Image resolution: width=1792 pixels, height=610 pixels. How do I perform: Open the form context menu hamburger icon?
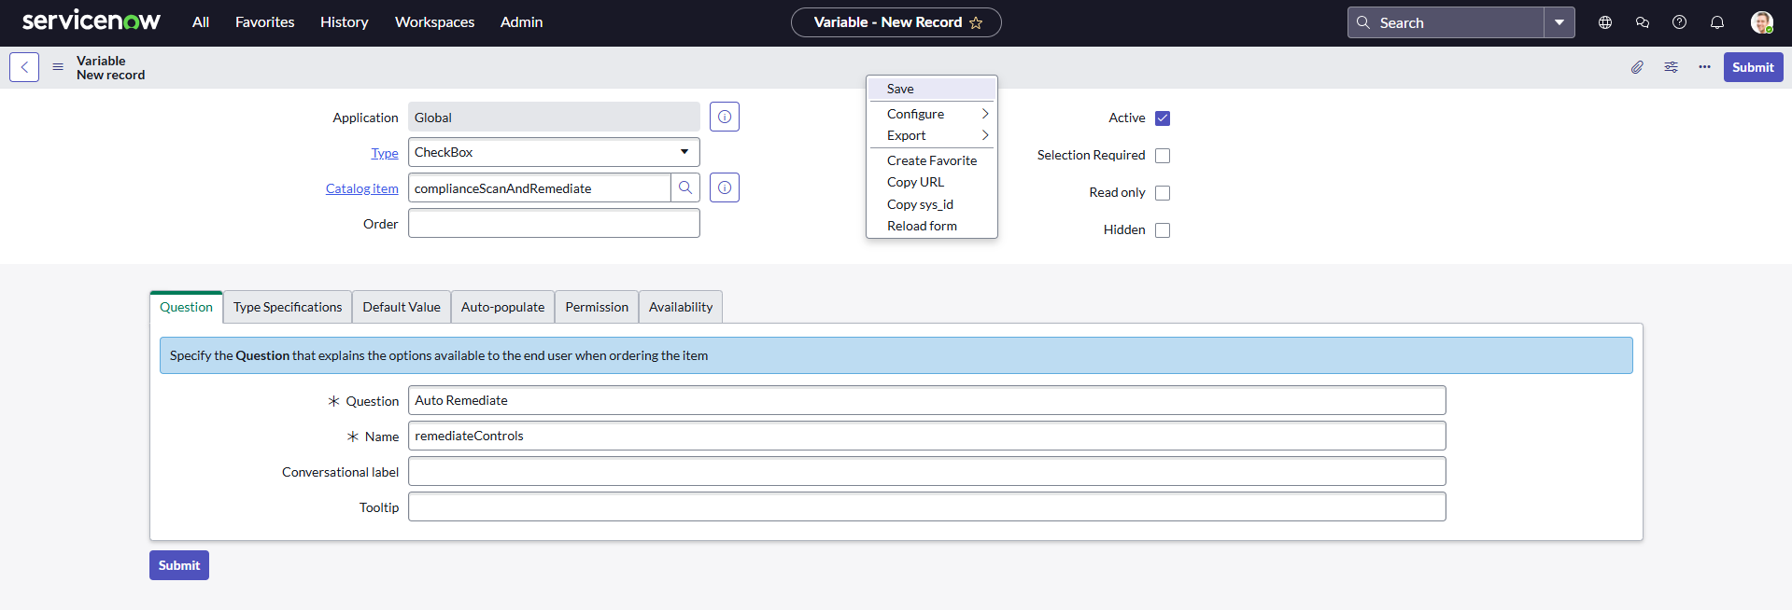(58, 67)
